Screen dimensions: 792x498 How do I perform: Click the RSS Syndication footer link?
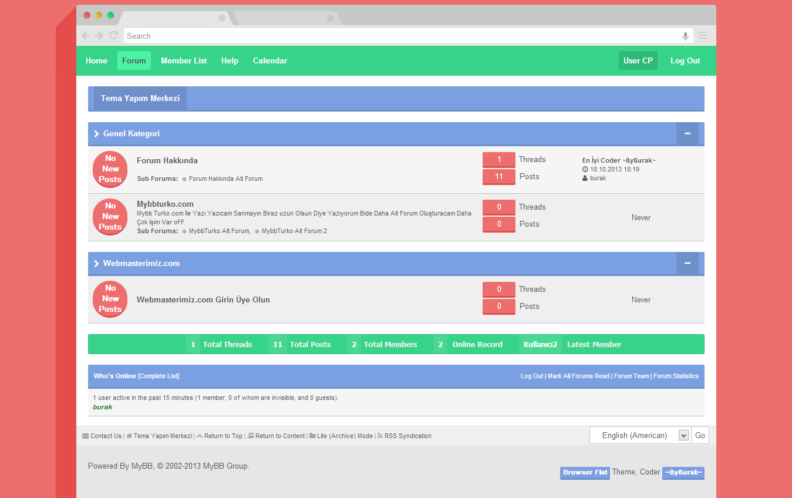tap(407, 436)
